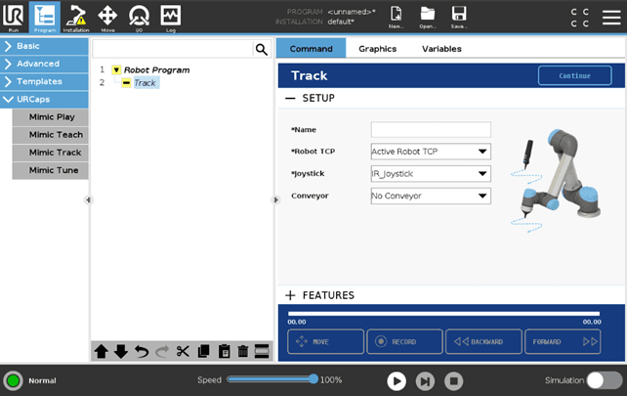Click the Continue button
Screen dimensions: 627x396
tap(574, 75)
